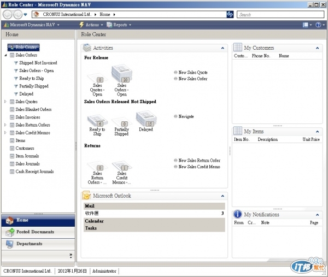
Task: Click the Reports icon in menu bar
Action: click(109, 25)
